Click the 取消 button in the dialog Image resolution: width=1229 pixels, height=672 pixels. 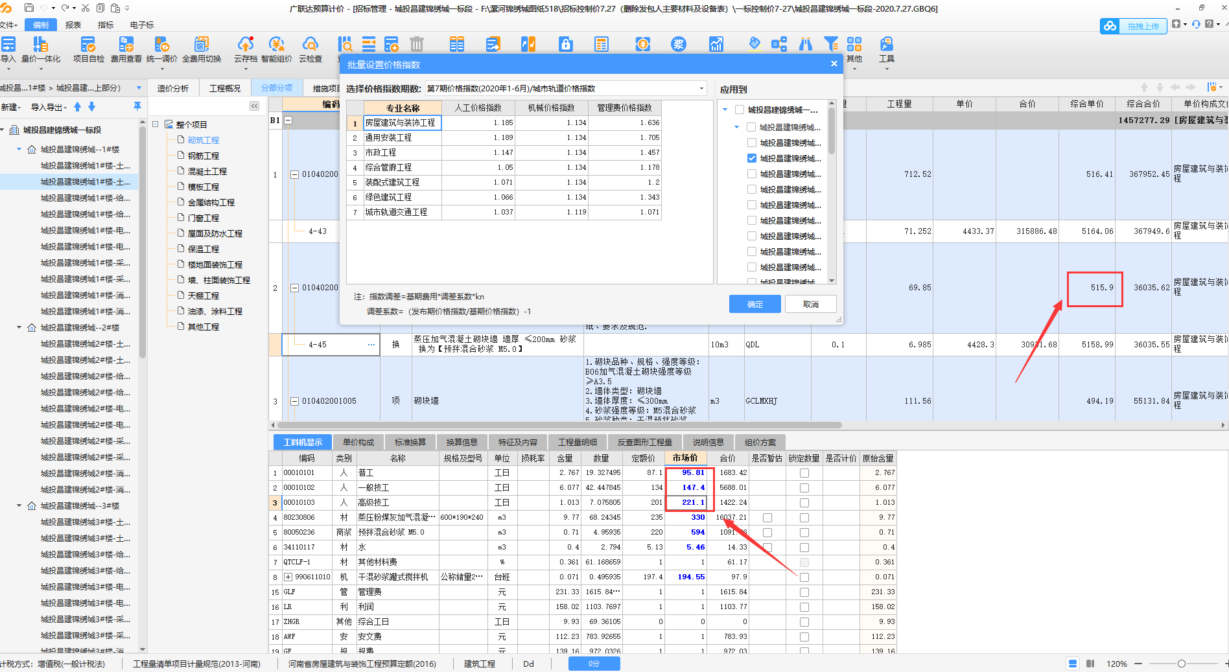(811, 304)
